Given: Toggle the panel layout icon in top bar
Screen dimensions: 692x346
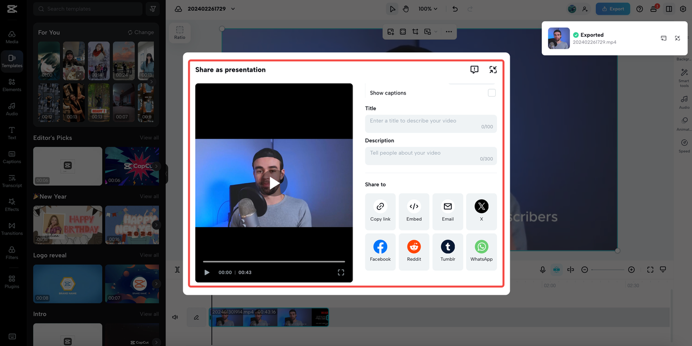Looking at the screenshot, I should pos(669,9).
